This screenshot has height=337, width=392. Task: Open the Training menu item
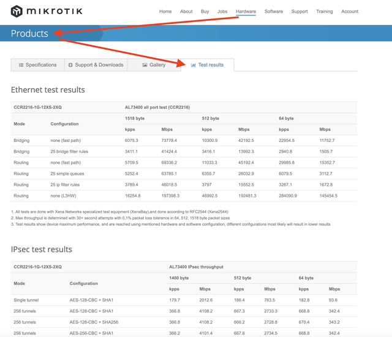pos(325,12)
